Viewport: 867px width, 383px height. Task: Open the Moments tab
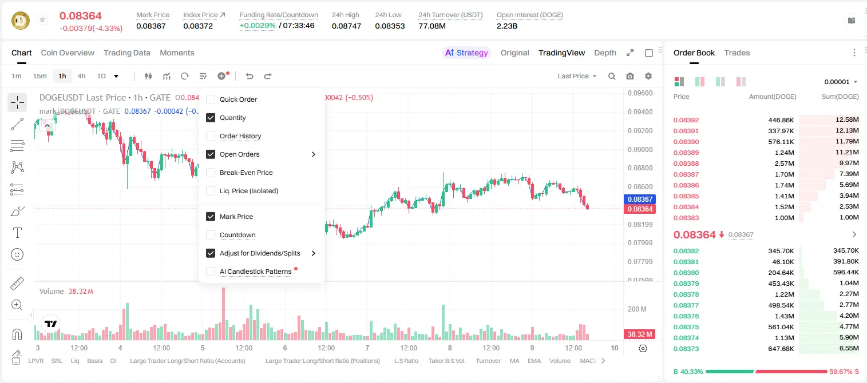tap(177, 53)
